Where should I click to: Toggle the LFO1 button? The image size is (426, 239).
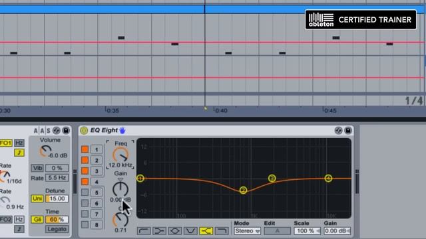click(6, 143)
